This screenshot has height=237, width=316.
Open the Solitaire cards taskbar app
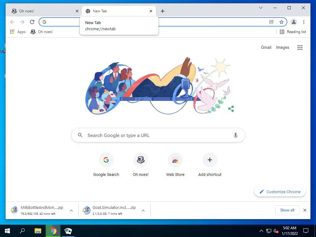click(x=68, y=231)
